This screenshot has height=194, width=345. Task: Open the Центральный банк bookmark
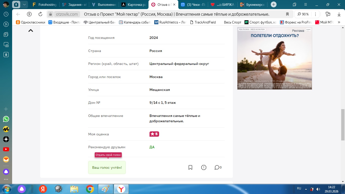click(x=100, y=22)
